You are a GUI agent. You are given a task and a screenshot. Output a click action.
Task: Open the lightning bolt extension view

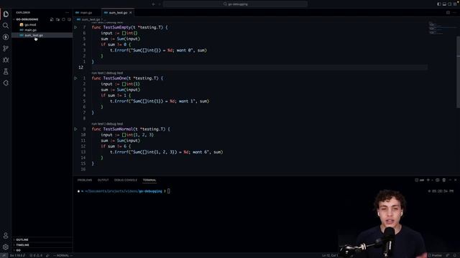(6, 37)
